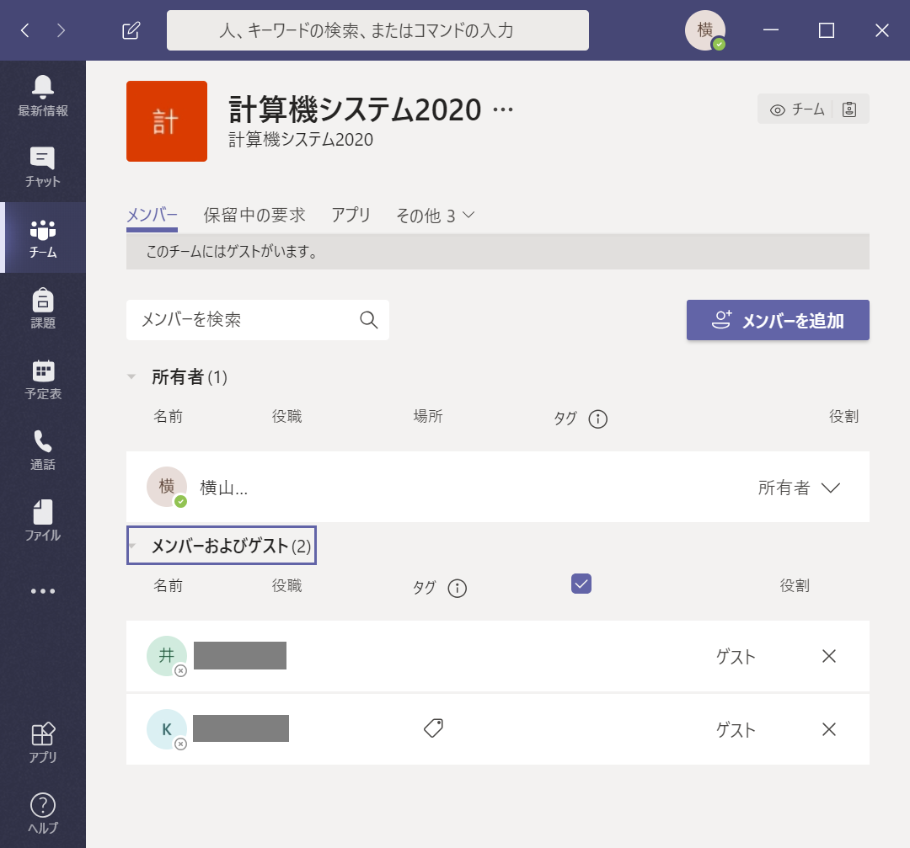Viewport: 910px width, 848px height.
Task: Start a new chat with compose icon
Action: 131,30
